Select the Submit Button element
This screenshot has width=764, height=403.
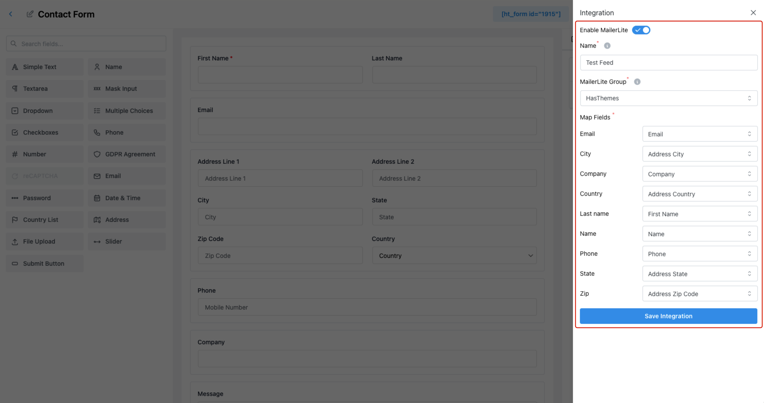point(44,263)
